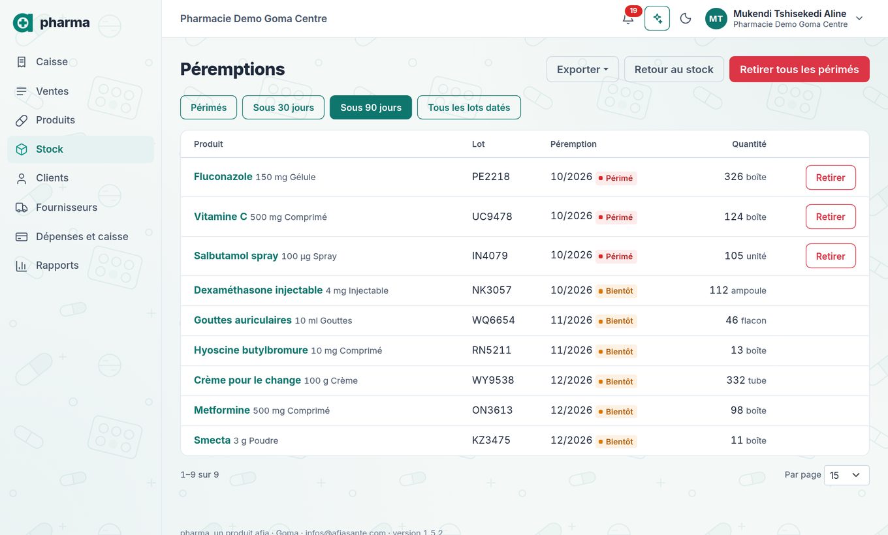
Task: Click Retirer tous les périmés
Action: point(799,69)
